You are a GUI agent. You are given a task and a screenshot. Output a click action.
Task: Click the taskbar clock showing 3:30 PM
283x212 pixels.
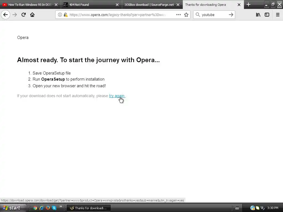273,208
